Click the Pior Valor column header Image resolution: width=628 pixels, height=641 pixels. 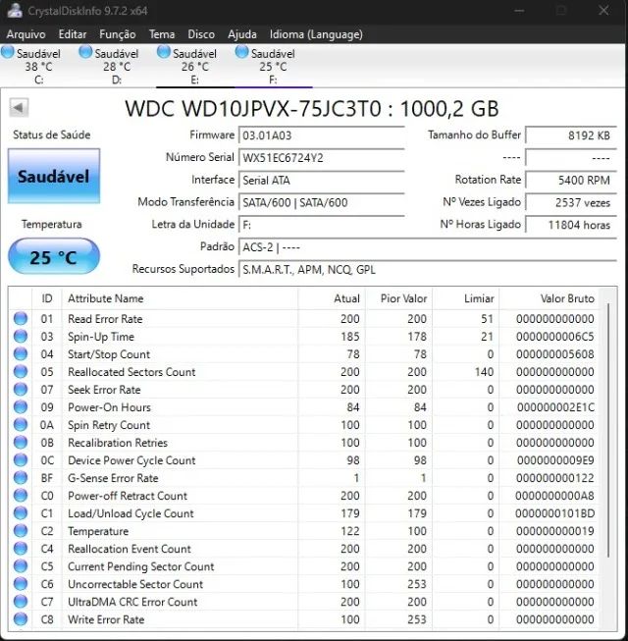(x=398, y=298)
